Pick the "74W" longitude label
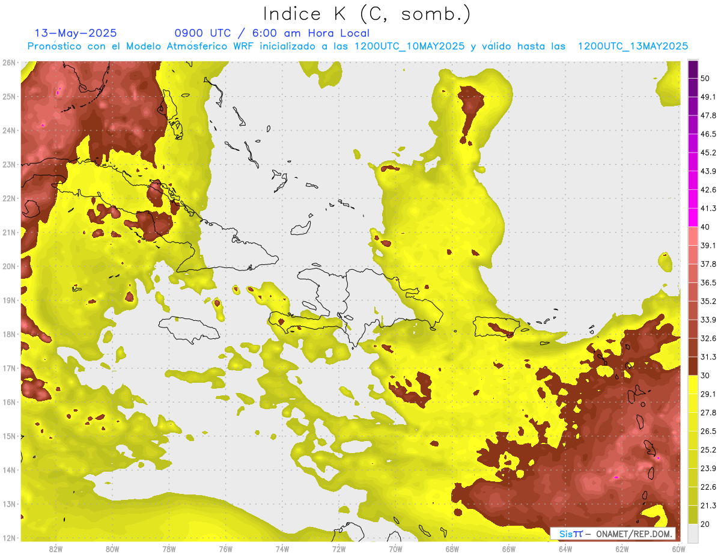This screenshot has width=721, height=557. pyautogui.click(x=282, y=549)
